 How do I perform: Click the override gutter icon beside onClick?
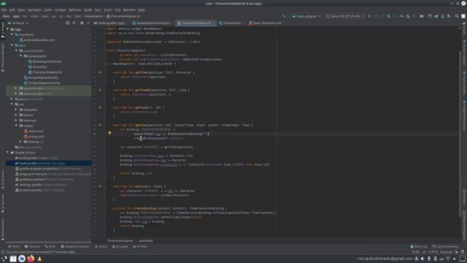(100, 186)
